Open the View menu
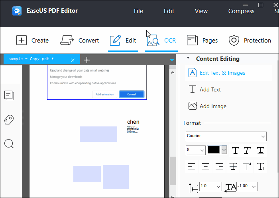279x198 pixels. click(201, 11)
